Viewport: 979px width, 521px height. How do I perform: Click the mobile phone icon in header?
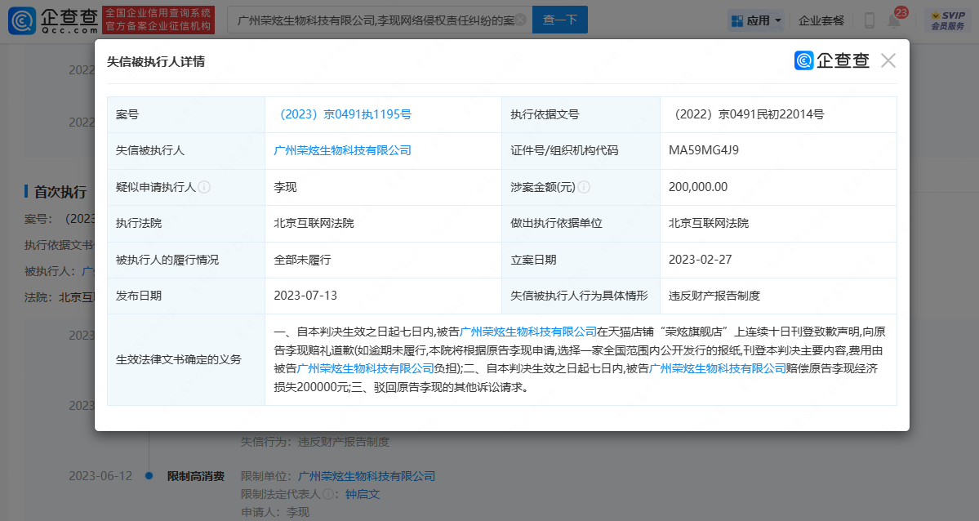click(x=869, y=20)
